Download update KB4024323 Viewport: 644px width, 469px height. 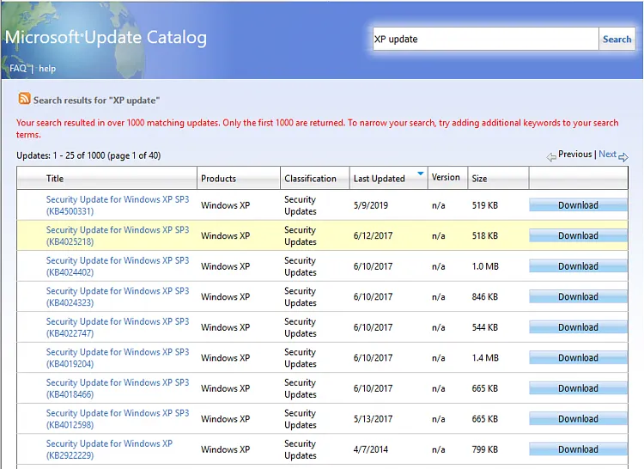tap(578, 296)
